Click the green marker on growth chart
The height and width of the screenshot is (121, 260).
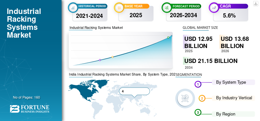(x=168, y=37)
